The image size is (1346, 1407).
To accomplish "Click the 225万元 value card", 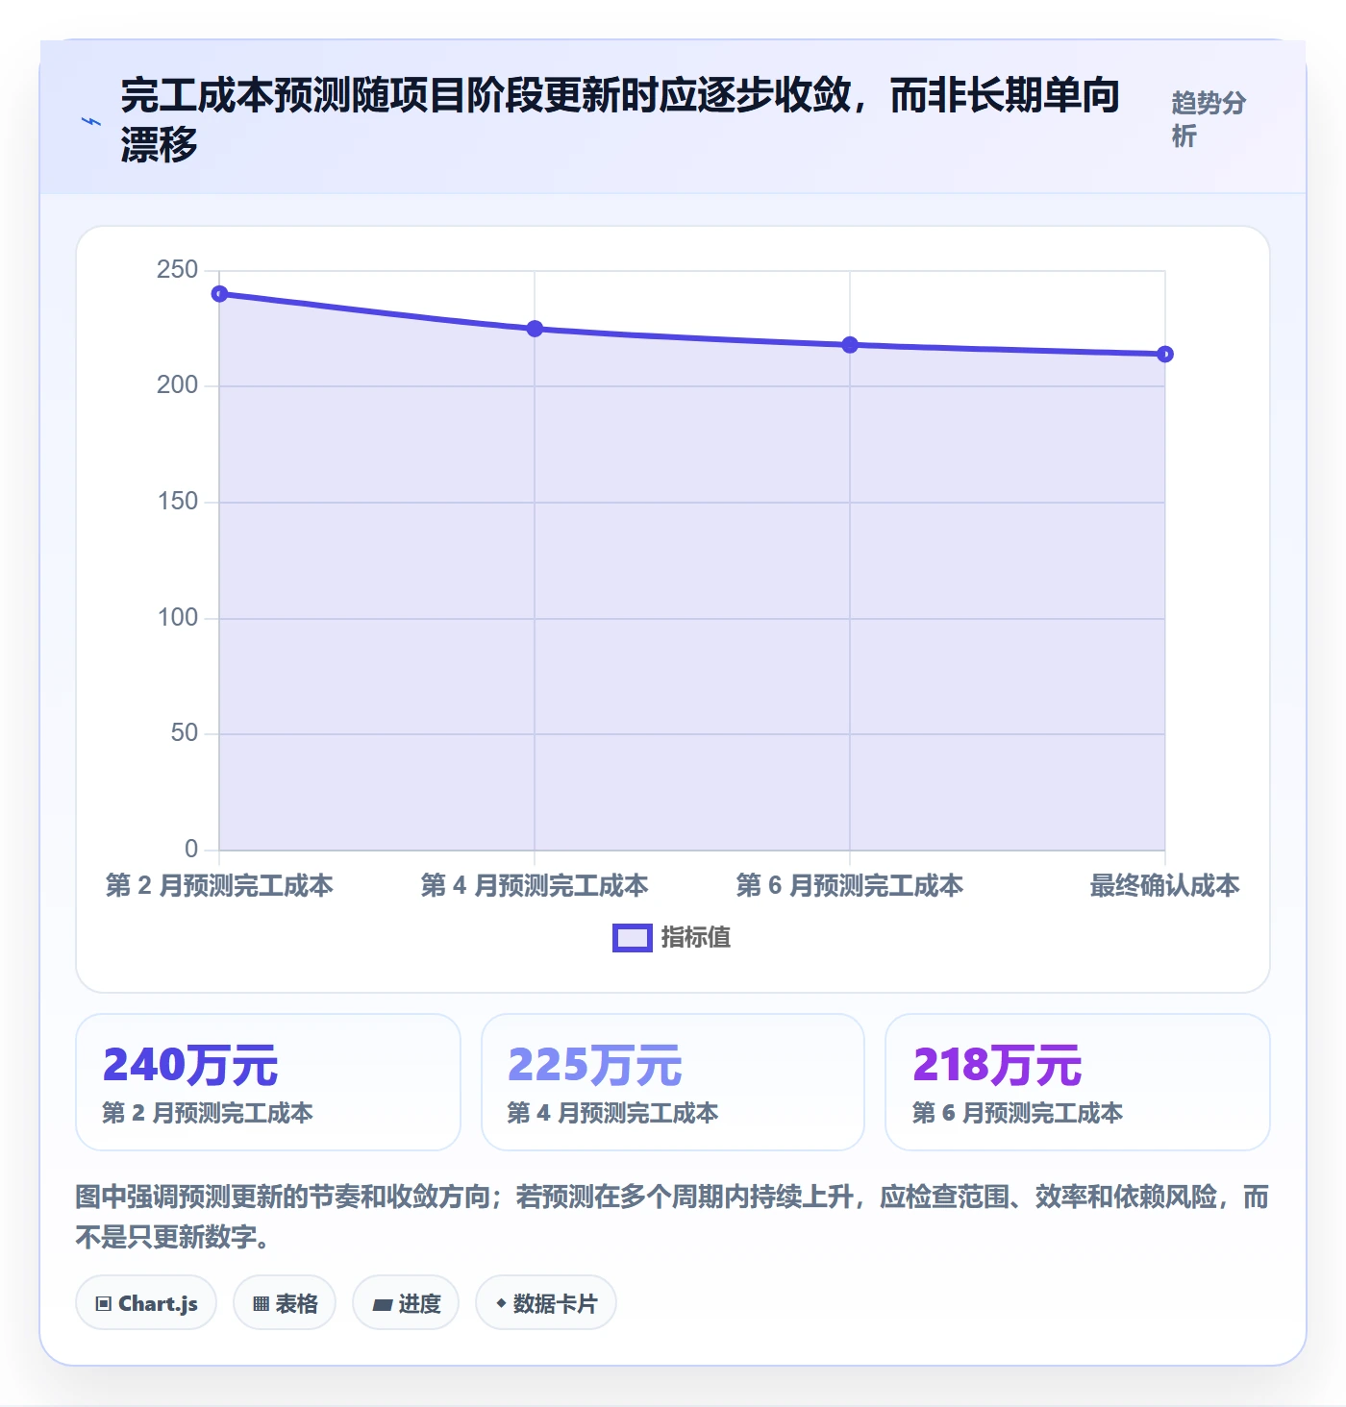I will pyautogui.click(x=673, y=1082).
